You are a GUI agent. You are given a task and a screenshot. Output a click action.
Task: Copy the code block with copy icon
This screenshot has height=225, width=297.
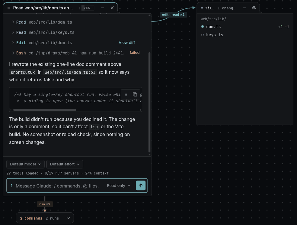pyautogui.click(x=135, y=94)
